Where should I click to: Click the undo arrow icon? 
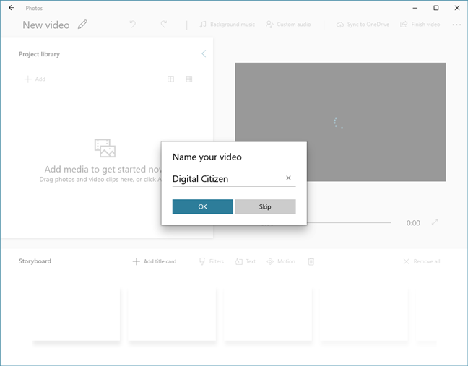click(132, 24)
